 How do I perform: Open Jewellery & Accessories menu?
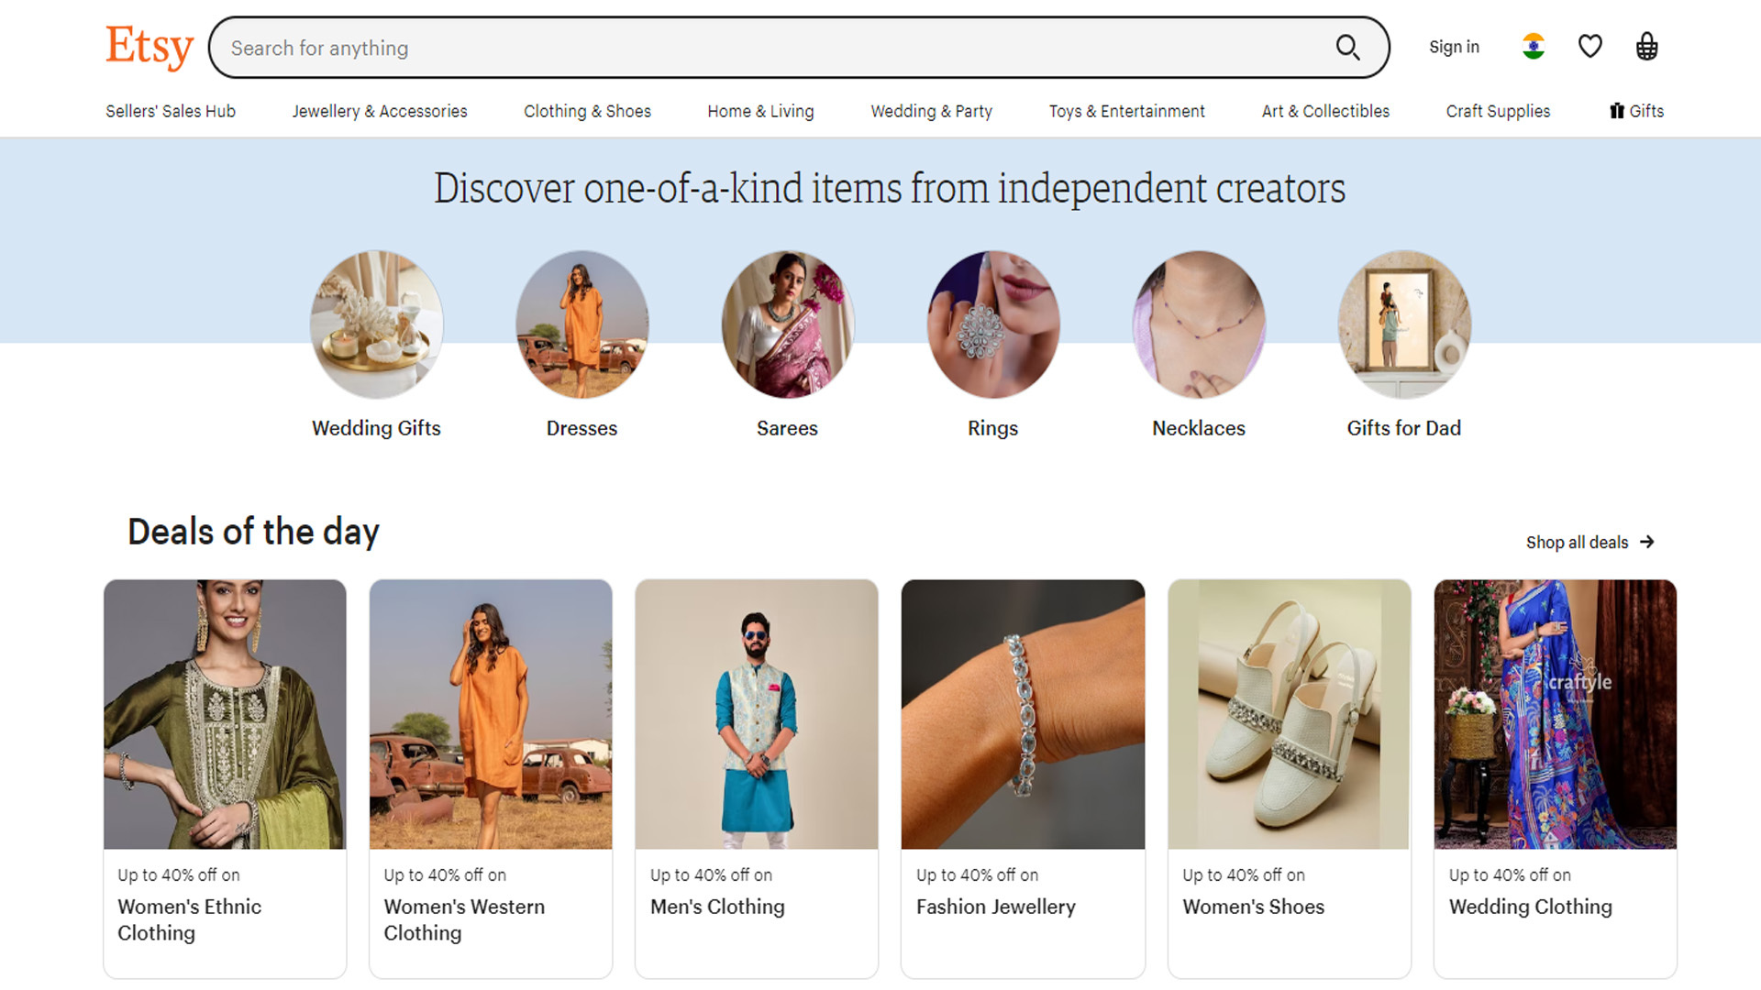pos(380,111)
